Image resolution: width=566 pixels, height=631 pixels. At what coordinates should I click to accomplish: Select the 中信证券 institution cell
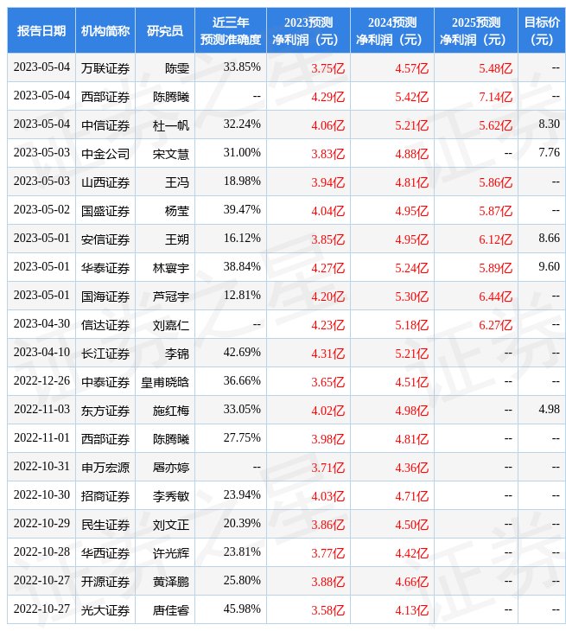105,125
